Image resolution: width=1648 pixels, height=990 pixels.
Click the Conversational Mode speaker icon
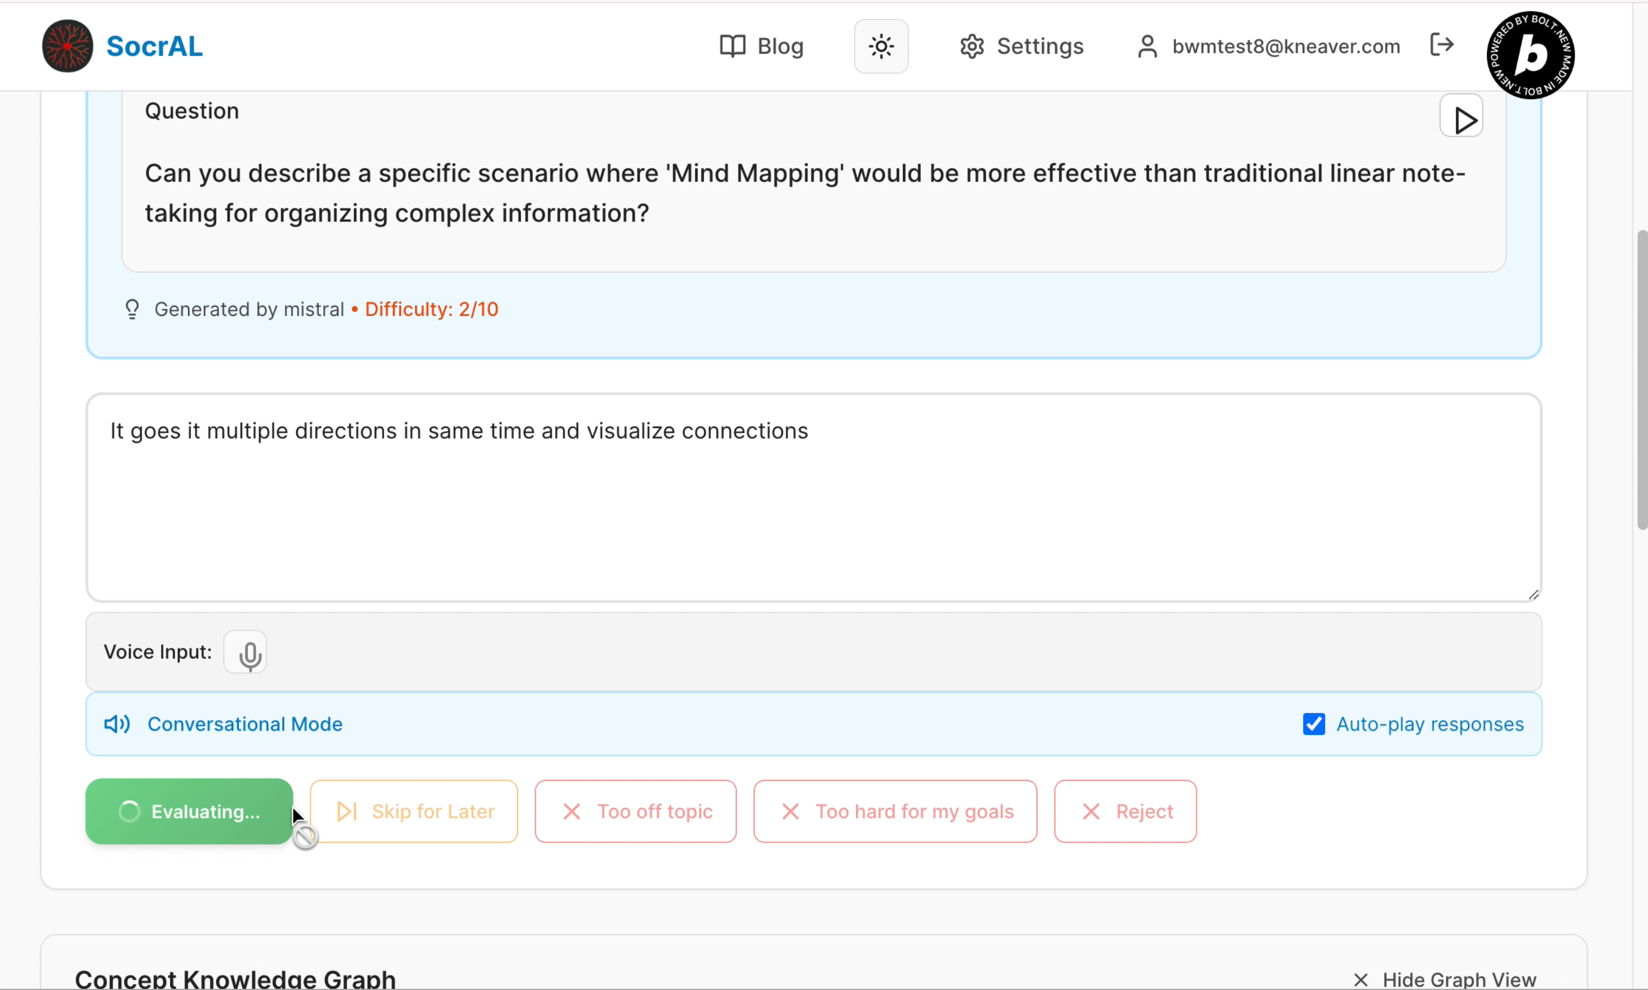click(x=117, y=724)
